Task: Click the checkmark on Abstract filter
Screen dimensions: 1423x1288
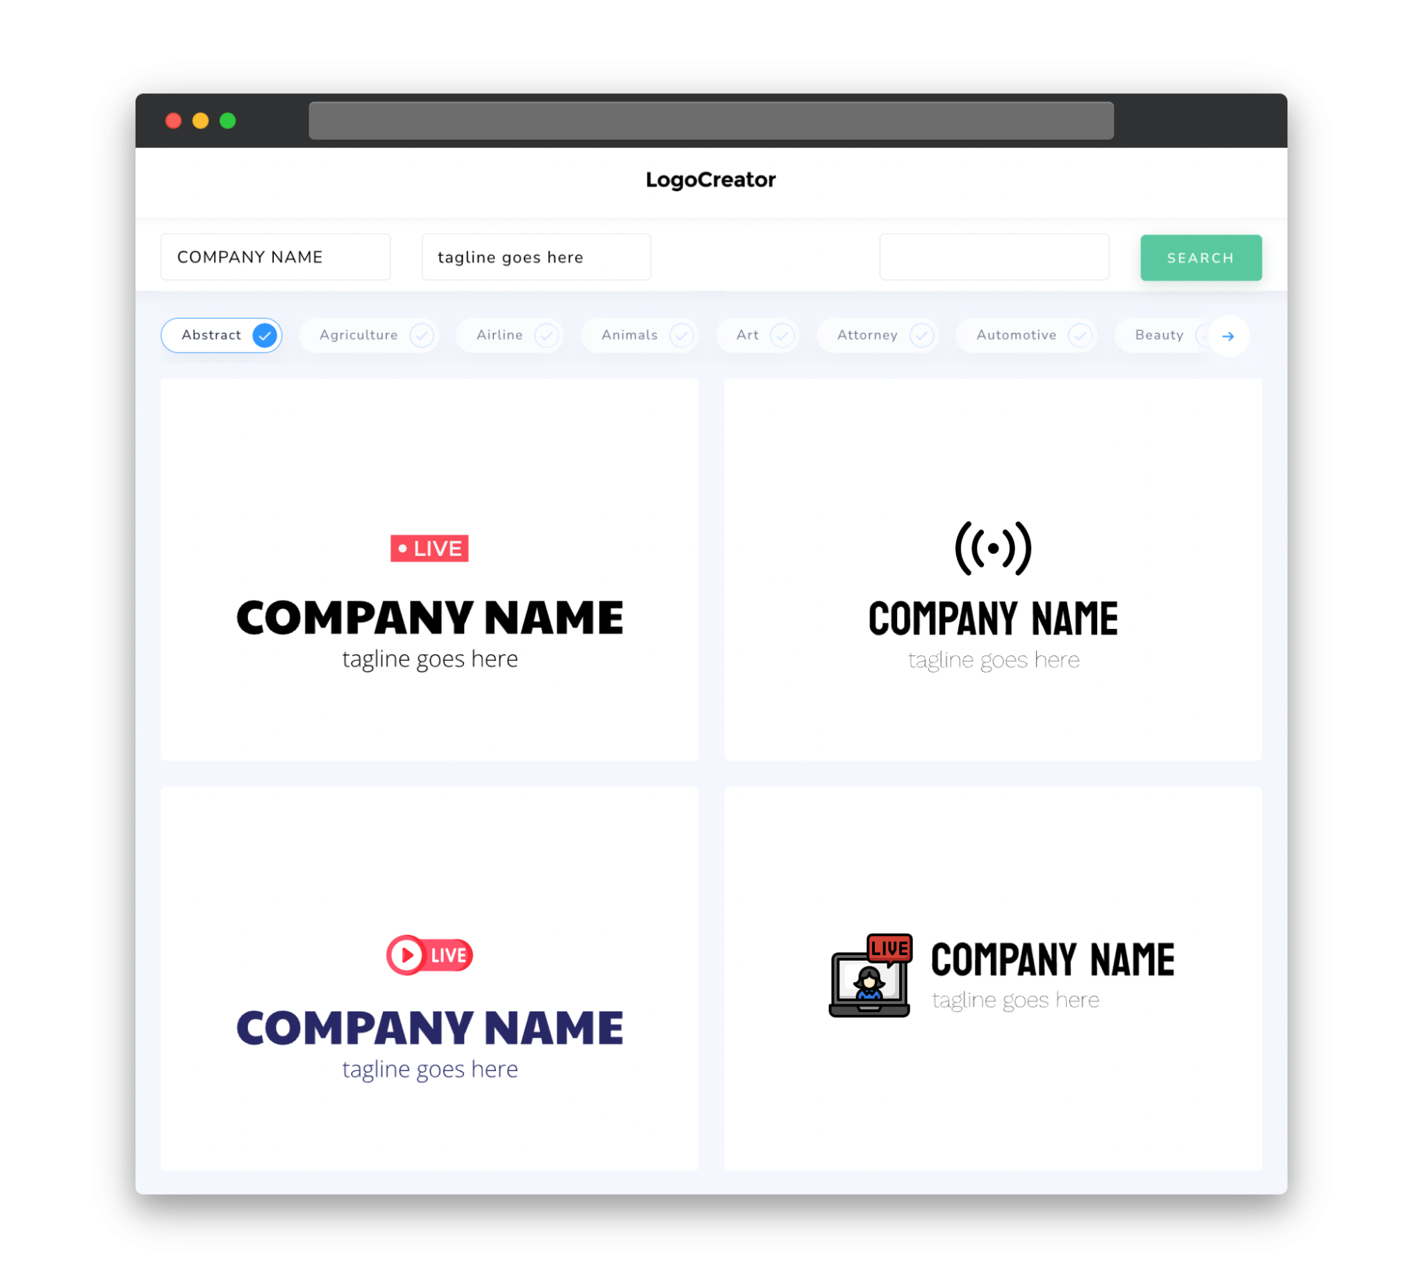Action: tap(264, 335)
